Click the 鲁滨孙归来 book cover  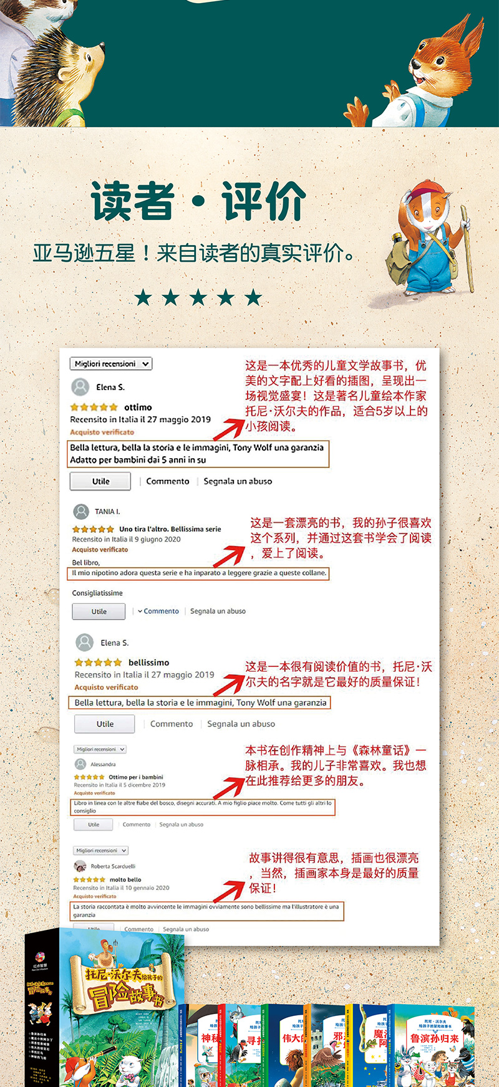(434, 1046)
